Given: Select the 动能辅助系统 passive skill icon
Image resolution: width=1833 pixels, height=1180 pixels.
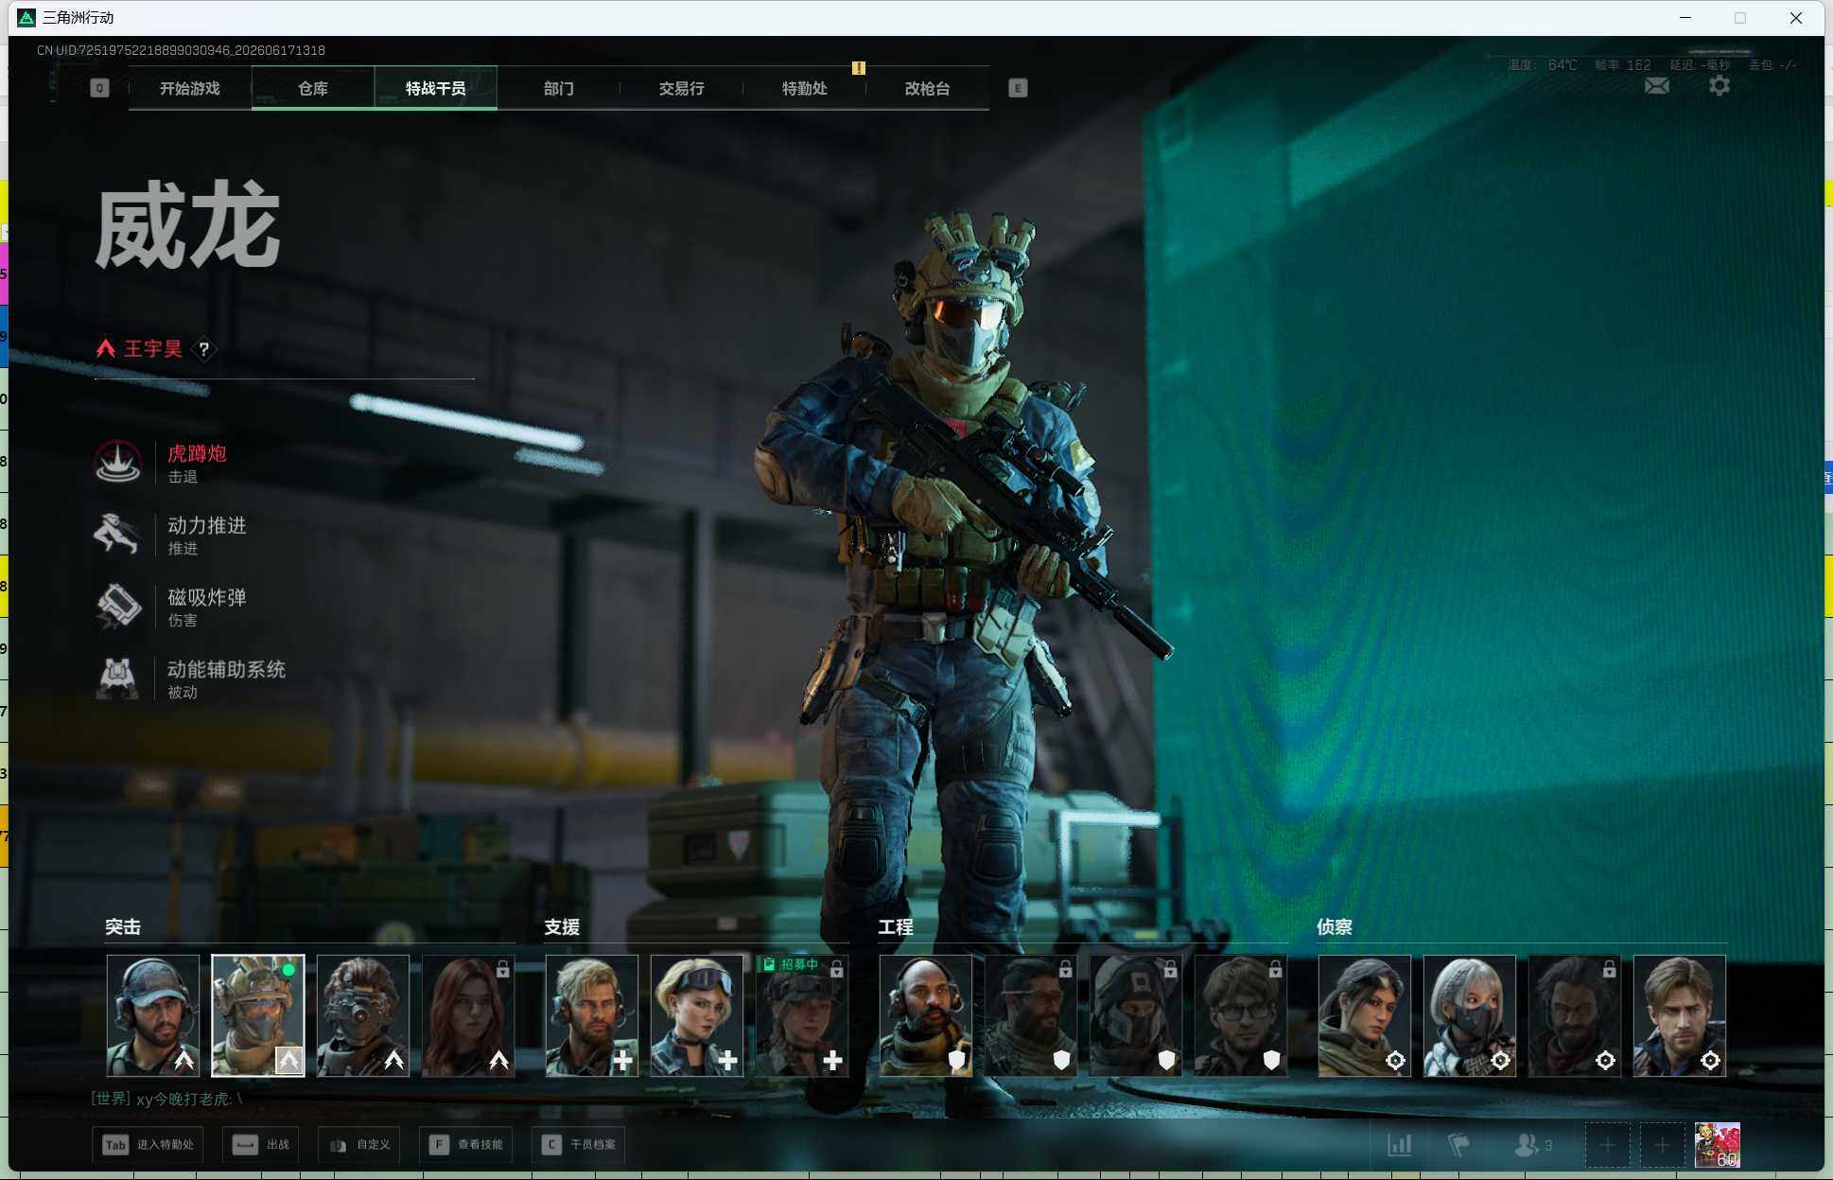Looking at the screenshot, I should pyautogui.click(x=117, y=678).
